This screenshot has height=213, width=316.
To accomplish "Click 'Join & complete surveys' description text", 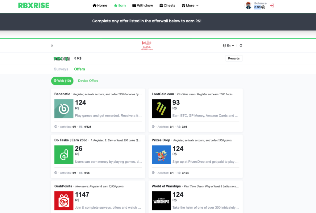I will click(108, 207).
